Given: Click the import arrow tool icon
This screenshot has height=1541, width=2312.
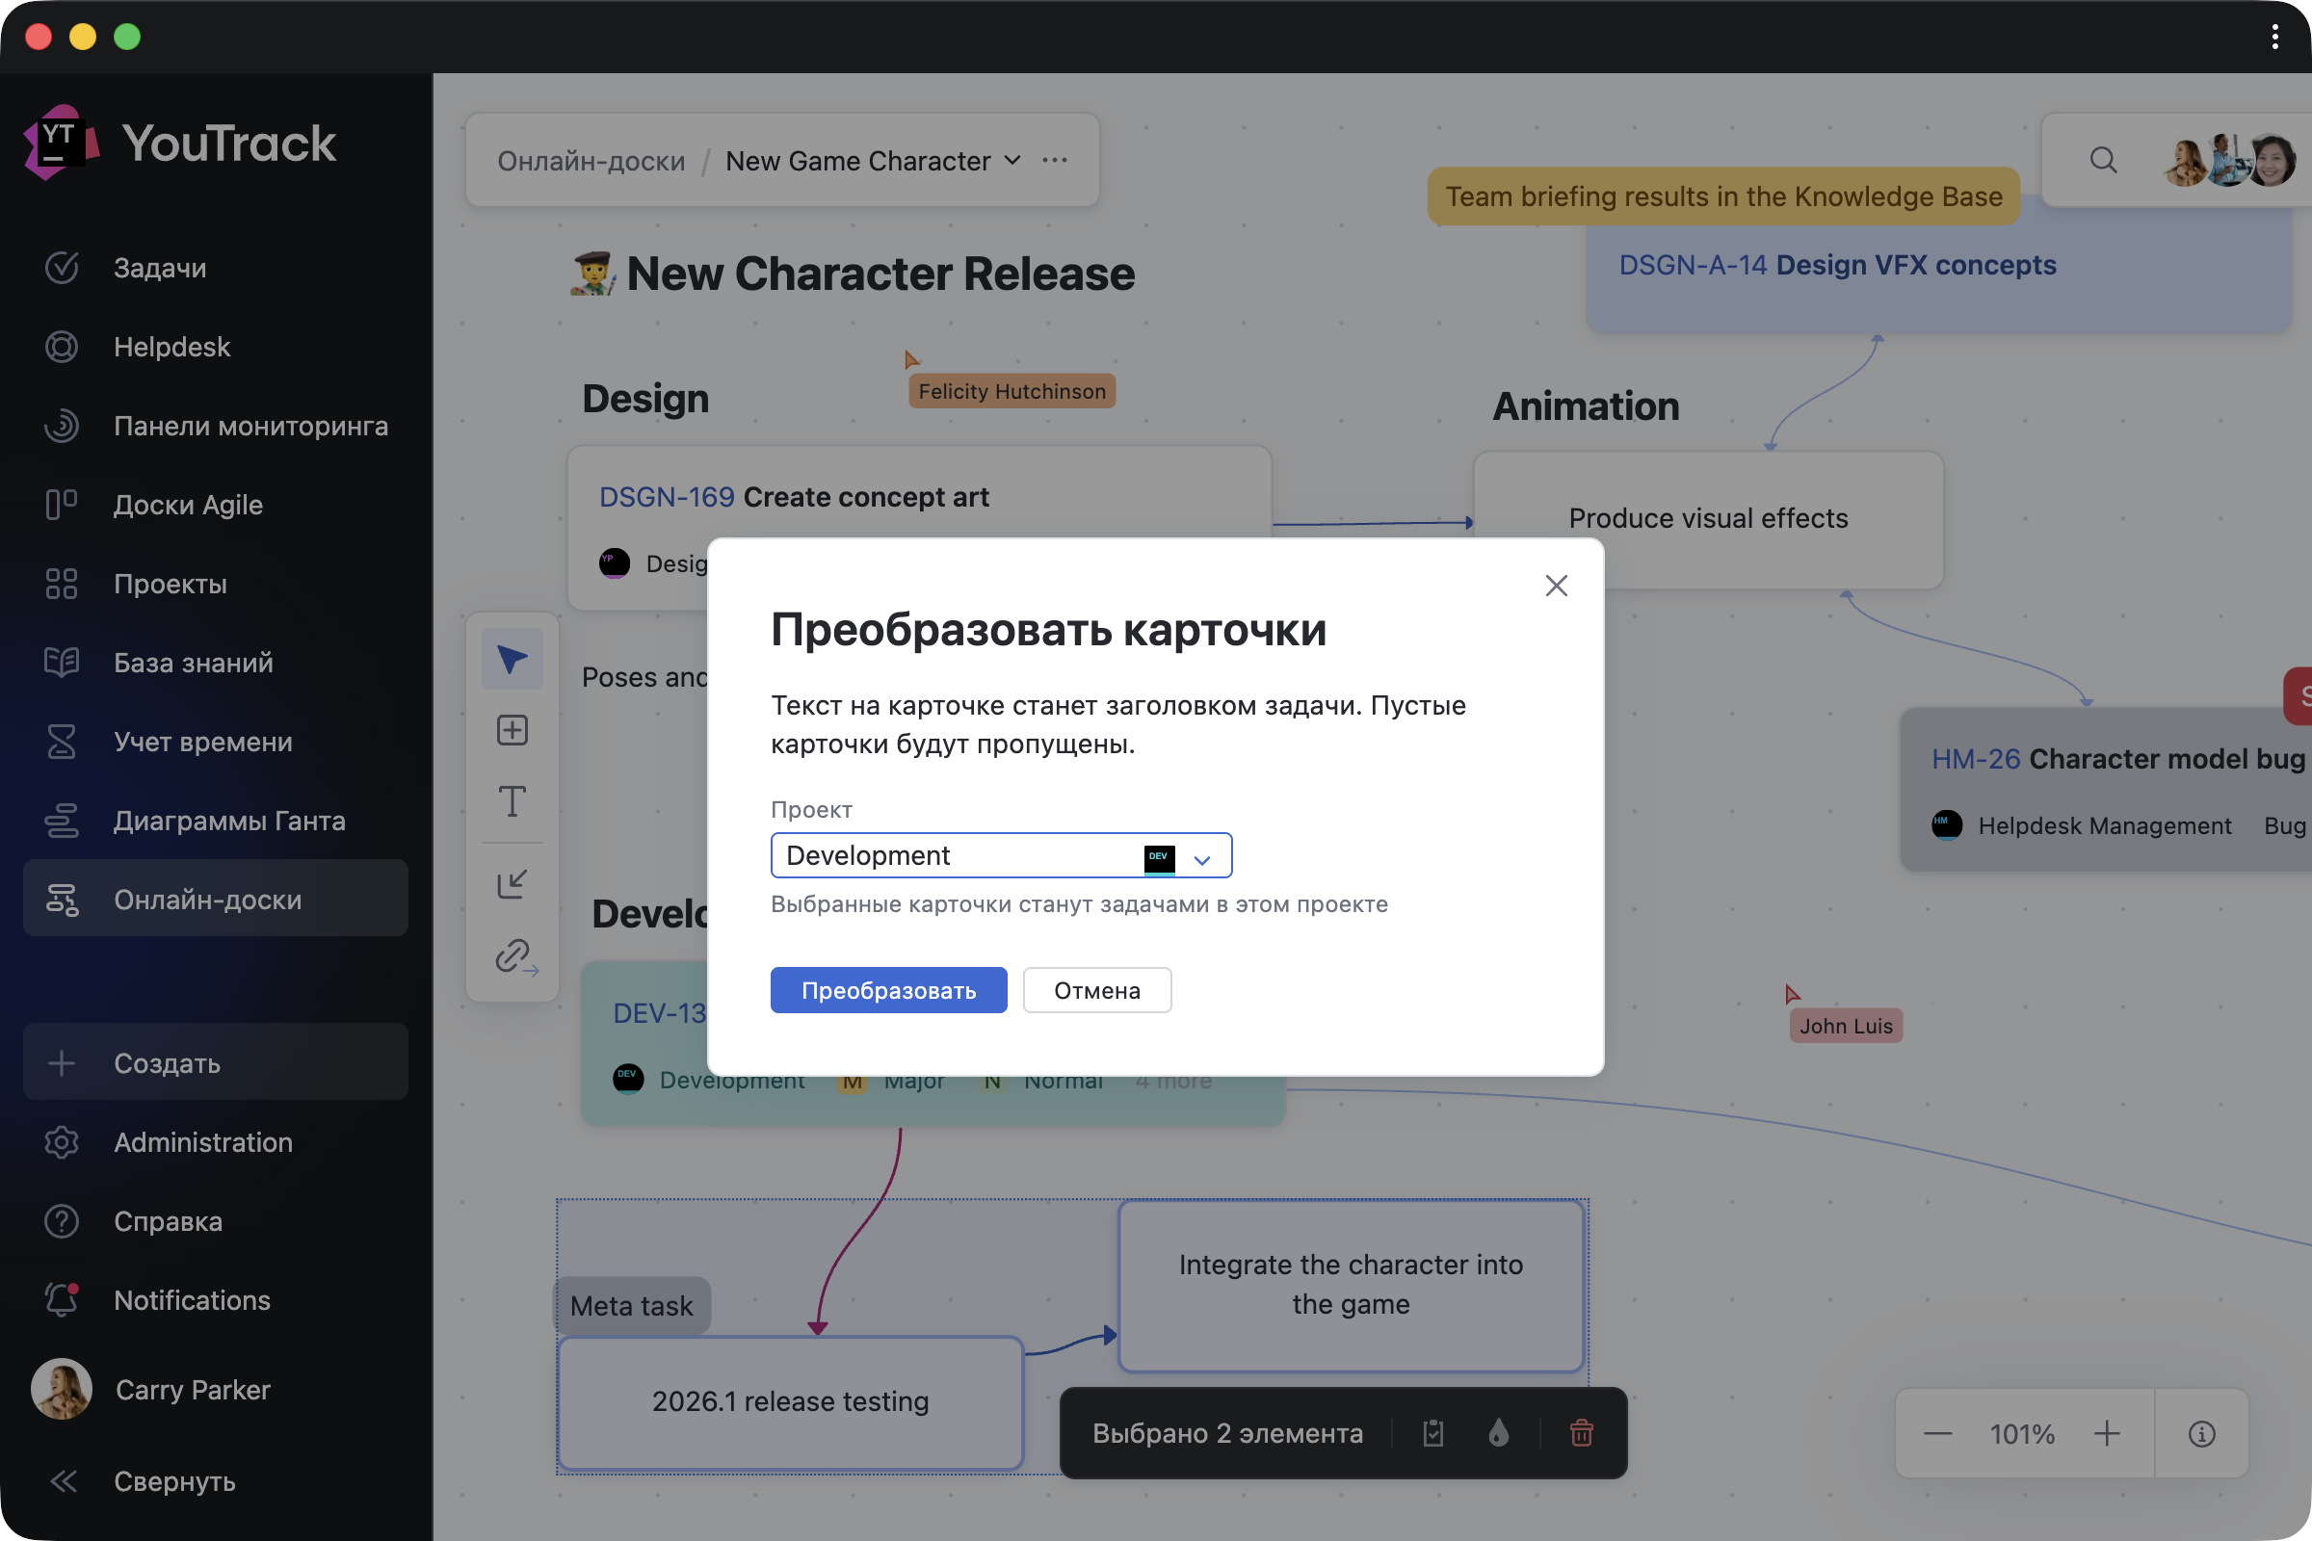Looking at the screenshot, I should (512, 883).
